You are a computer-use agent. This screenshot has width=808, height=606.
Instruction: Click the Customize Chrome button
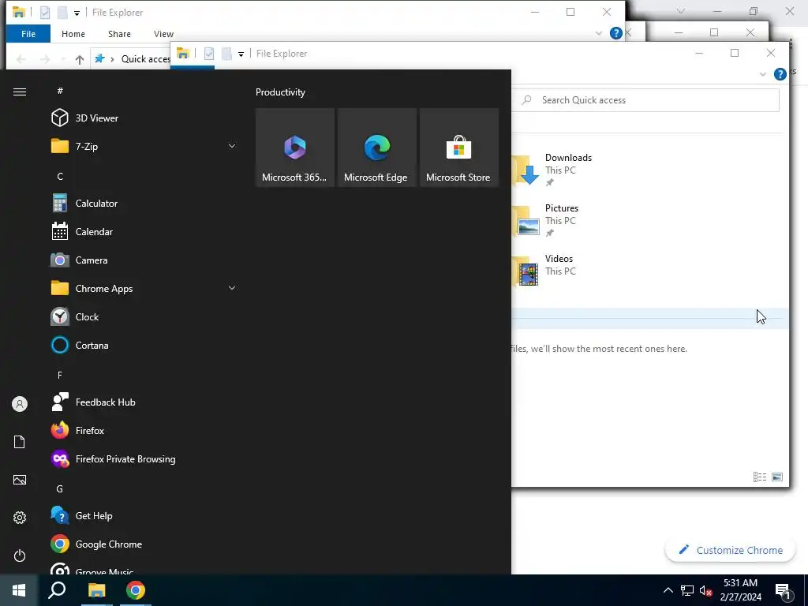[730, 550]
